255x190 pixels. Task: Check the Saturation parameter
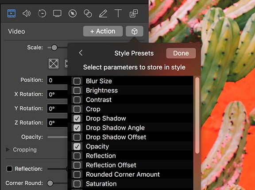tap(77, 184)
